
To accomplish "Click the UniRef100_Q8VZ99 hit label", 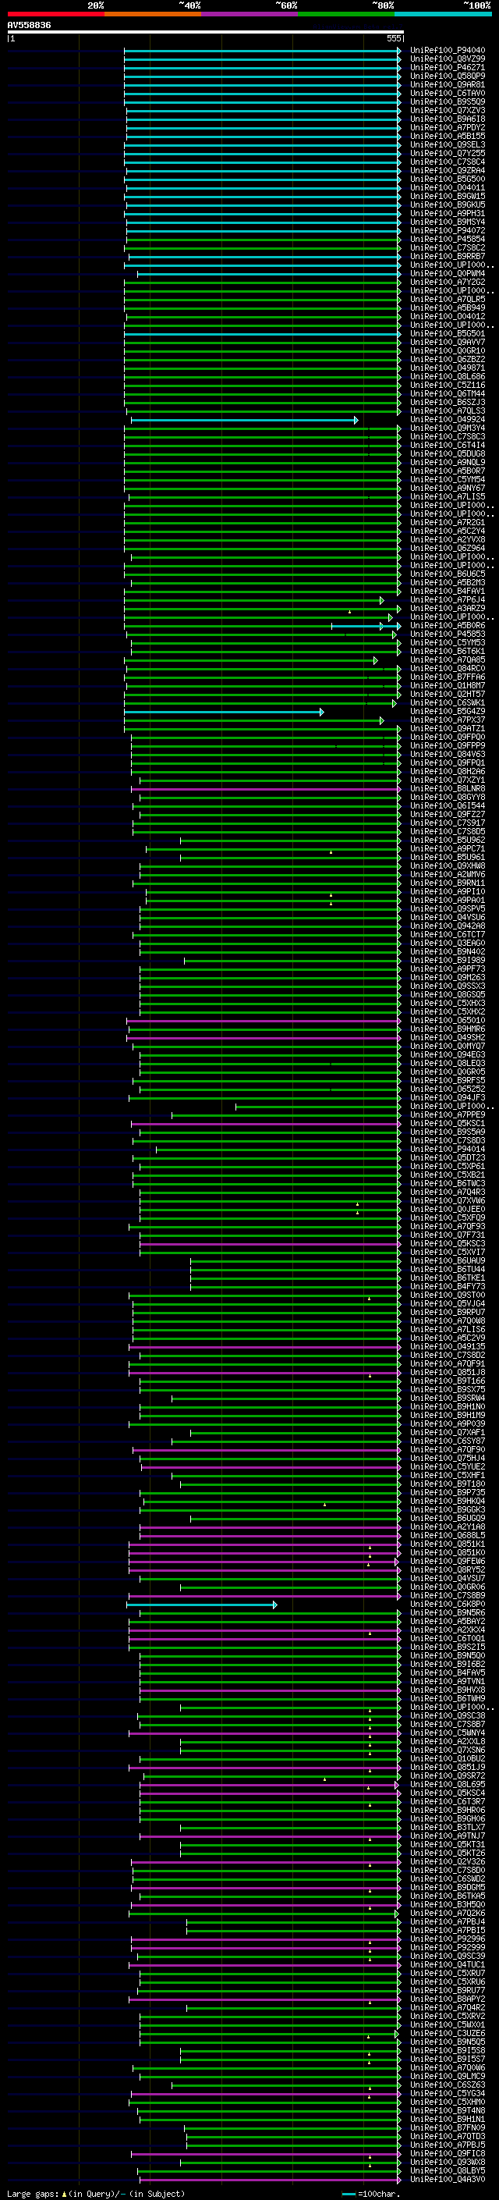I will coord(448,59).
